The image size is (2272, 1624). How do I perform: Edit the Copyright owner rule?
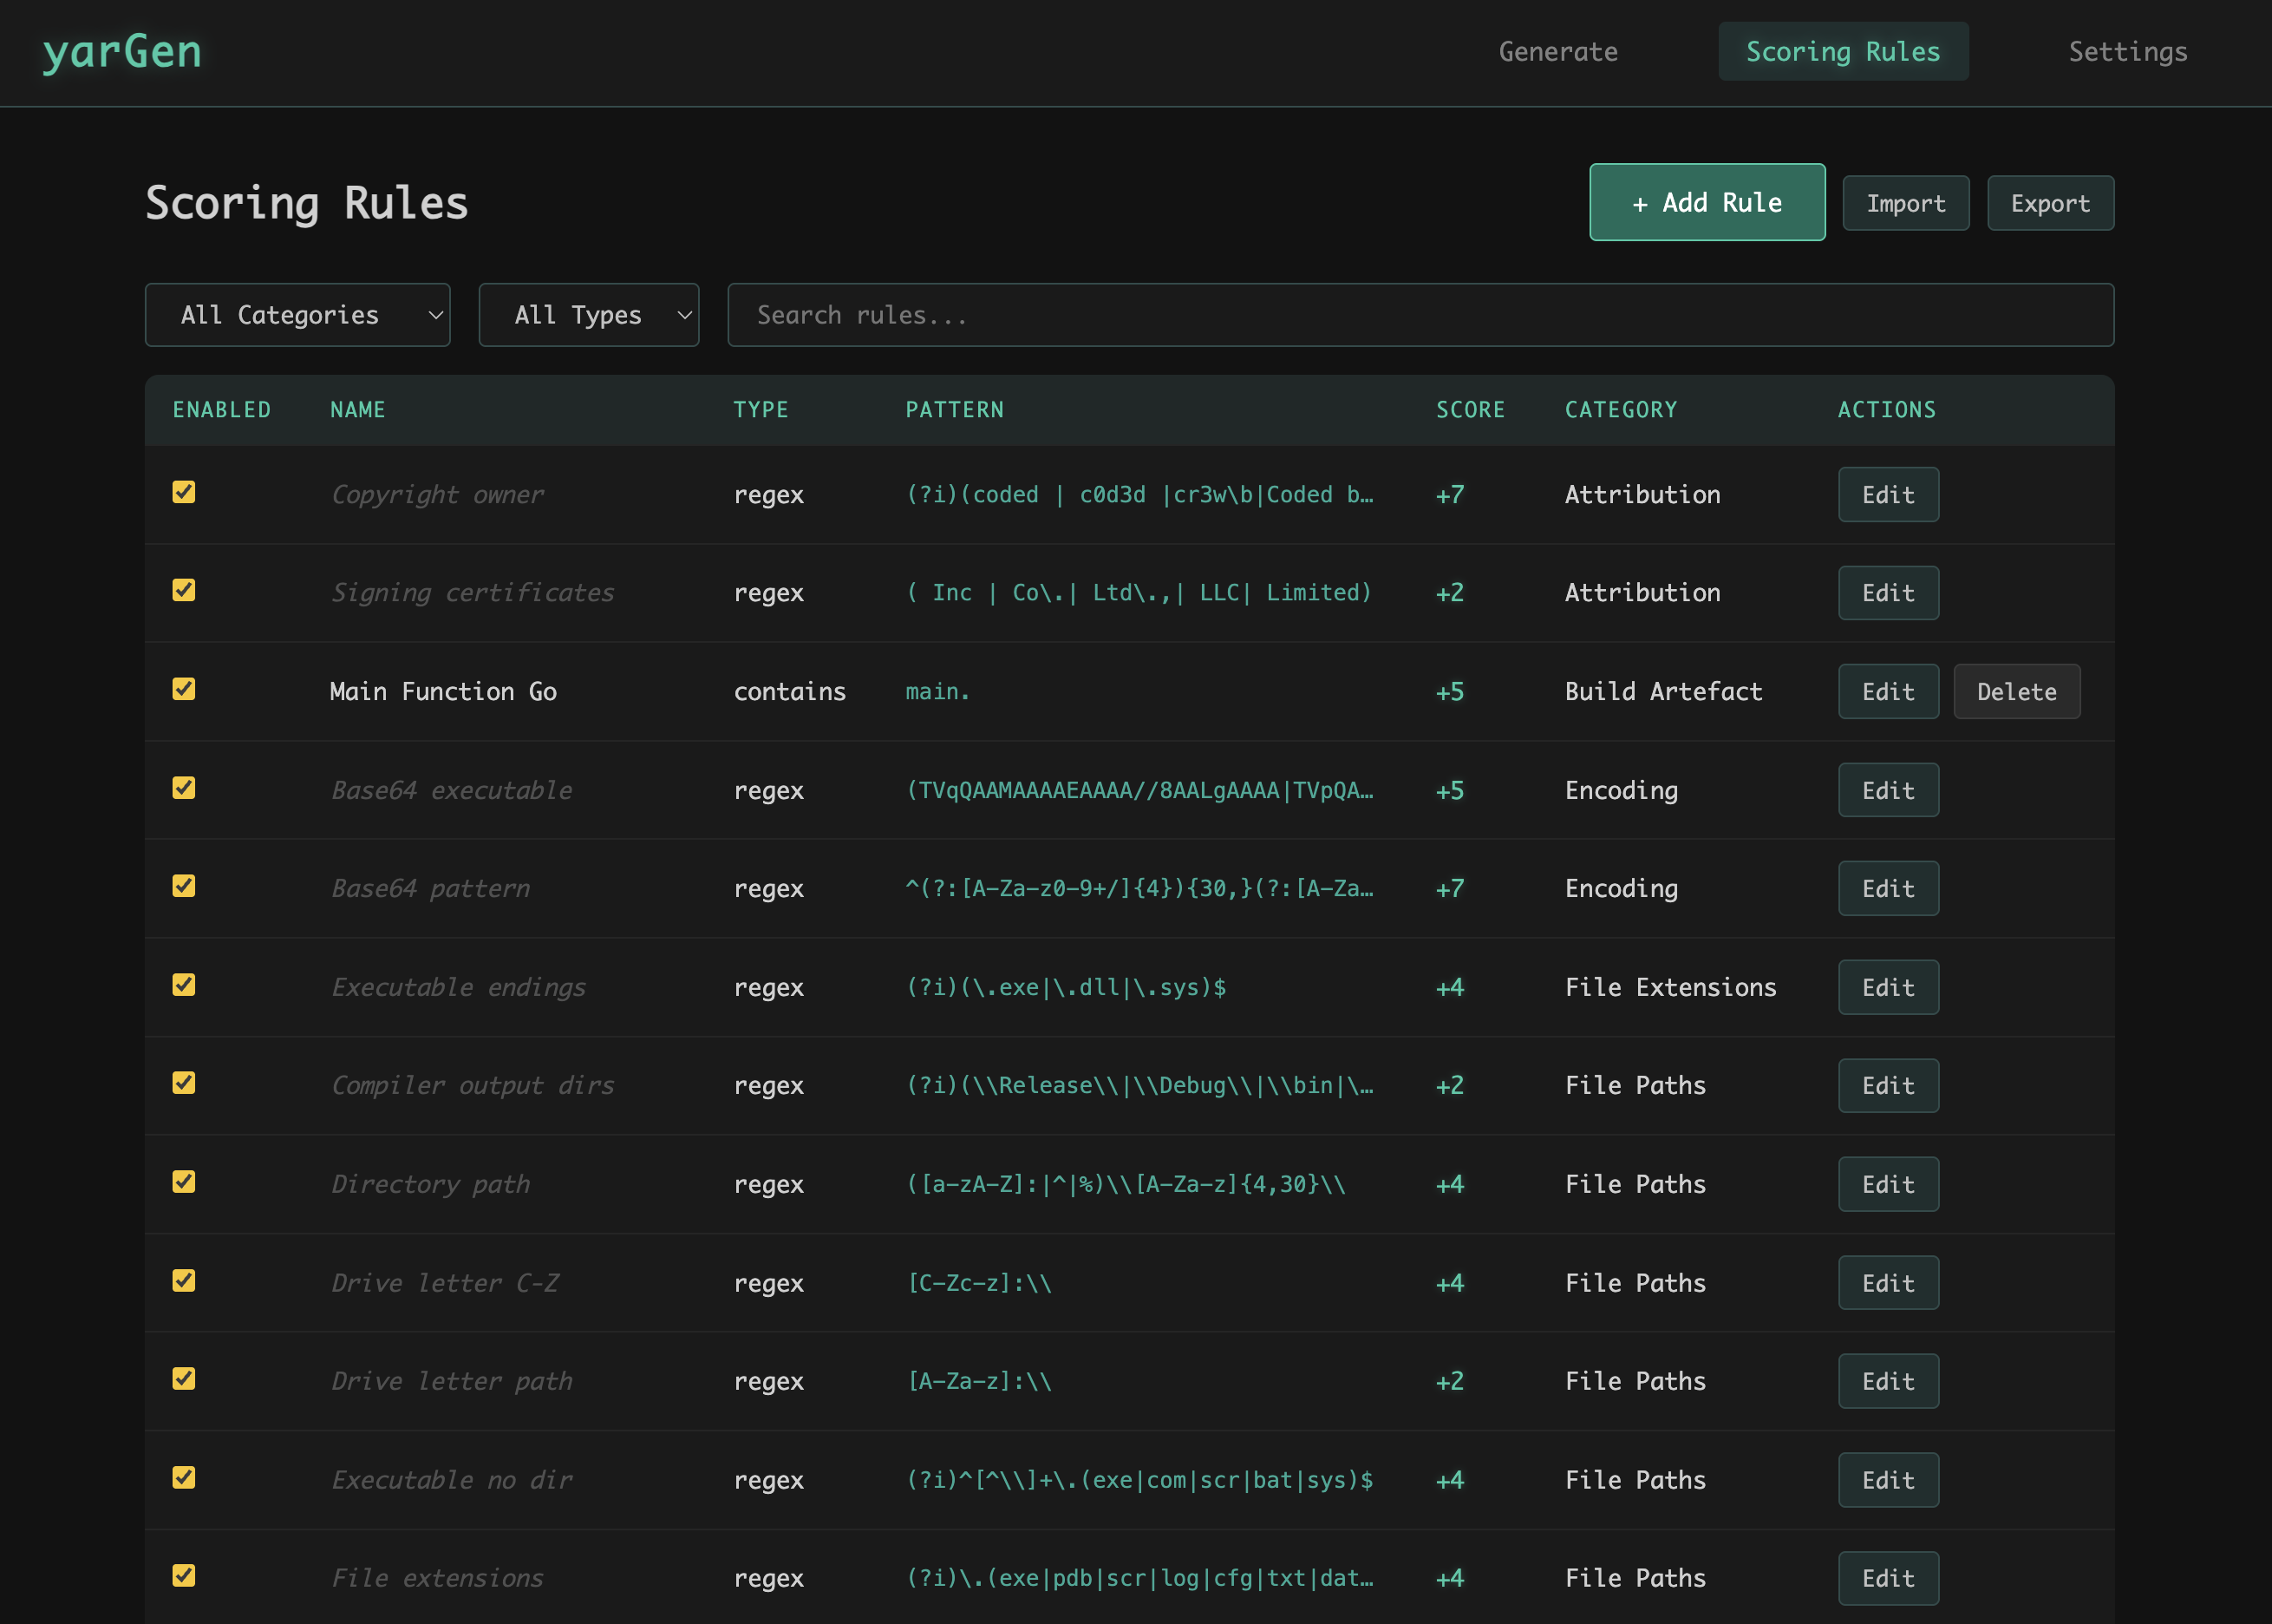tap(1887, 495)
